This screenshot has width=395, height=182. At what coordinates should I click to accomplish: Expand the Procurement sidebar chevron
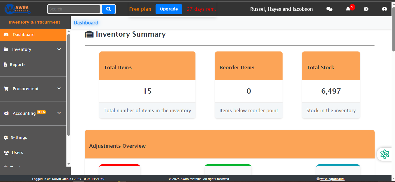click(59, 89)
